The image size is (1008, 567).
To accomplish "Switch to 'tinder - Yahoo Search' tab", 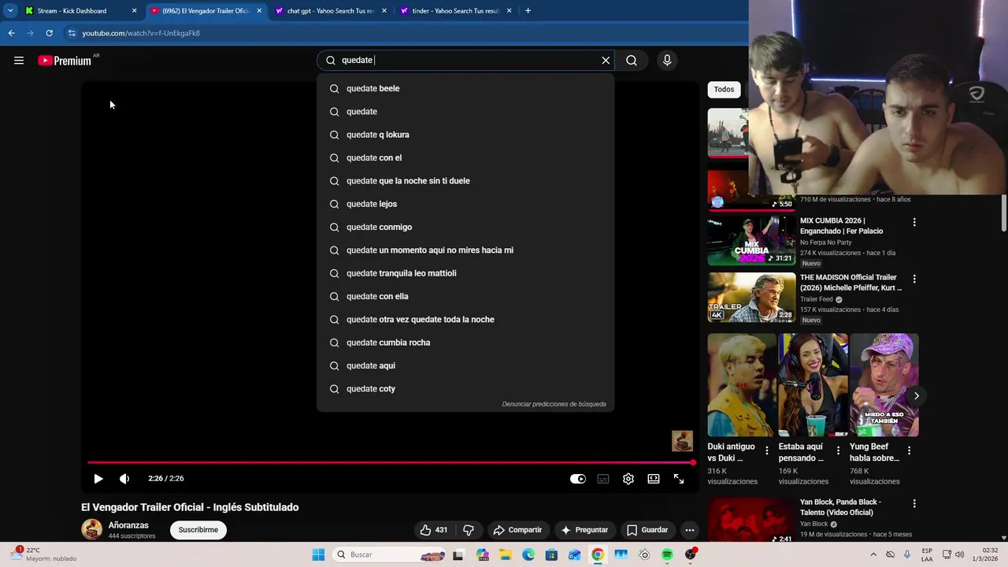I will pyautogui.click(x=455, y=11).
